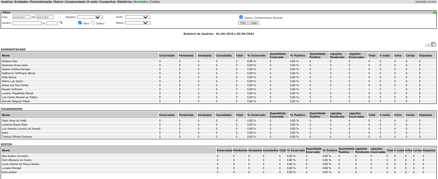Enable the Inativo checkbox
Viewport: 438px width, 179px height.
93,23
